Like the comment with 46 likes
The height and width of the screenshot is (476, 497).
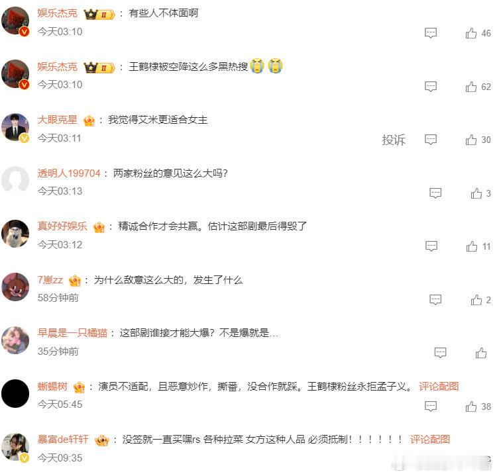click(x=471, y=33)
